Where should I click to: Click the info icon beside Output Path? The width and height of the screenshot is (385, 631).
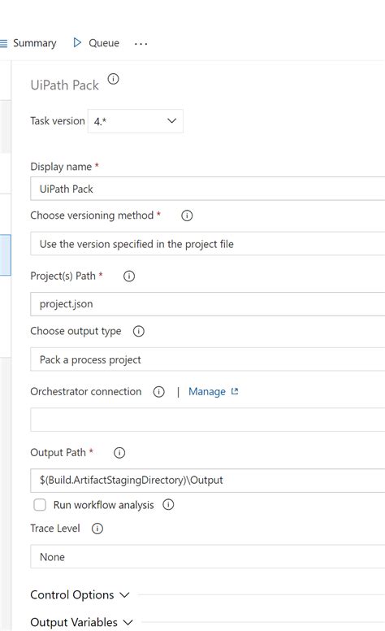(x=119, y=453)
